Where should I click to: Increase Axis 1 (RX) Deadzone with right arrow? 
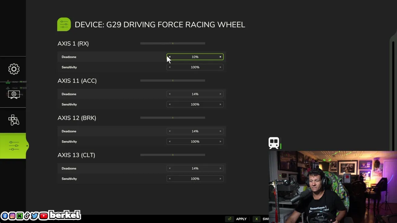(221, 57)
